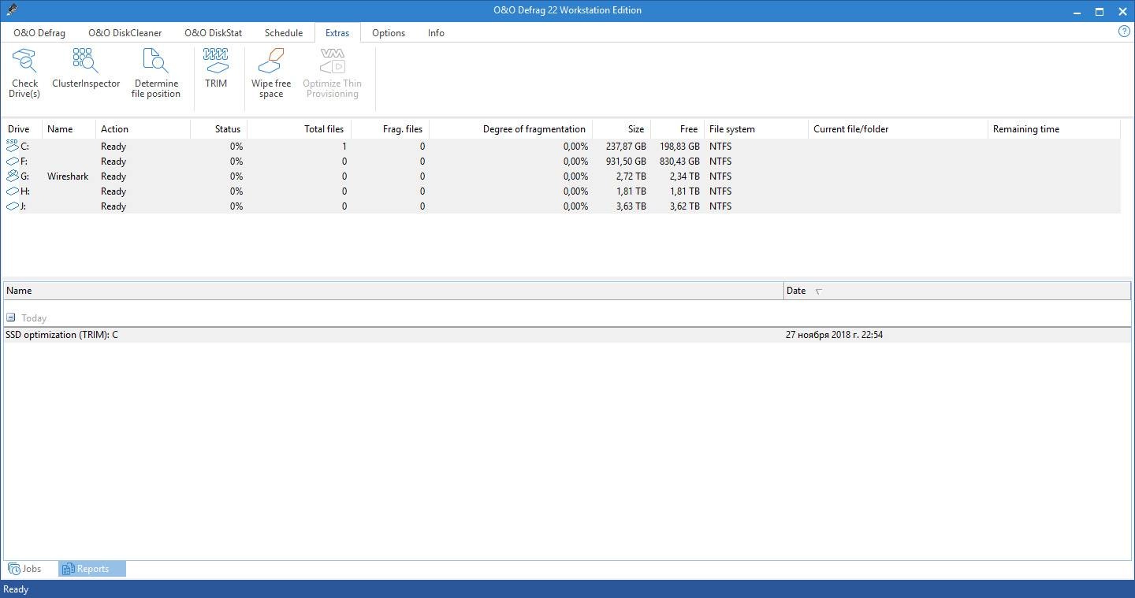The width and height of the screenshot is (1135, 598).
Task: Switch to the O&O Defrag tab
Action: (39, 33)
